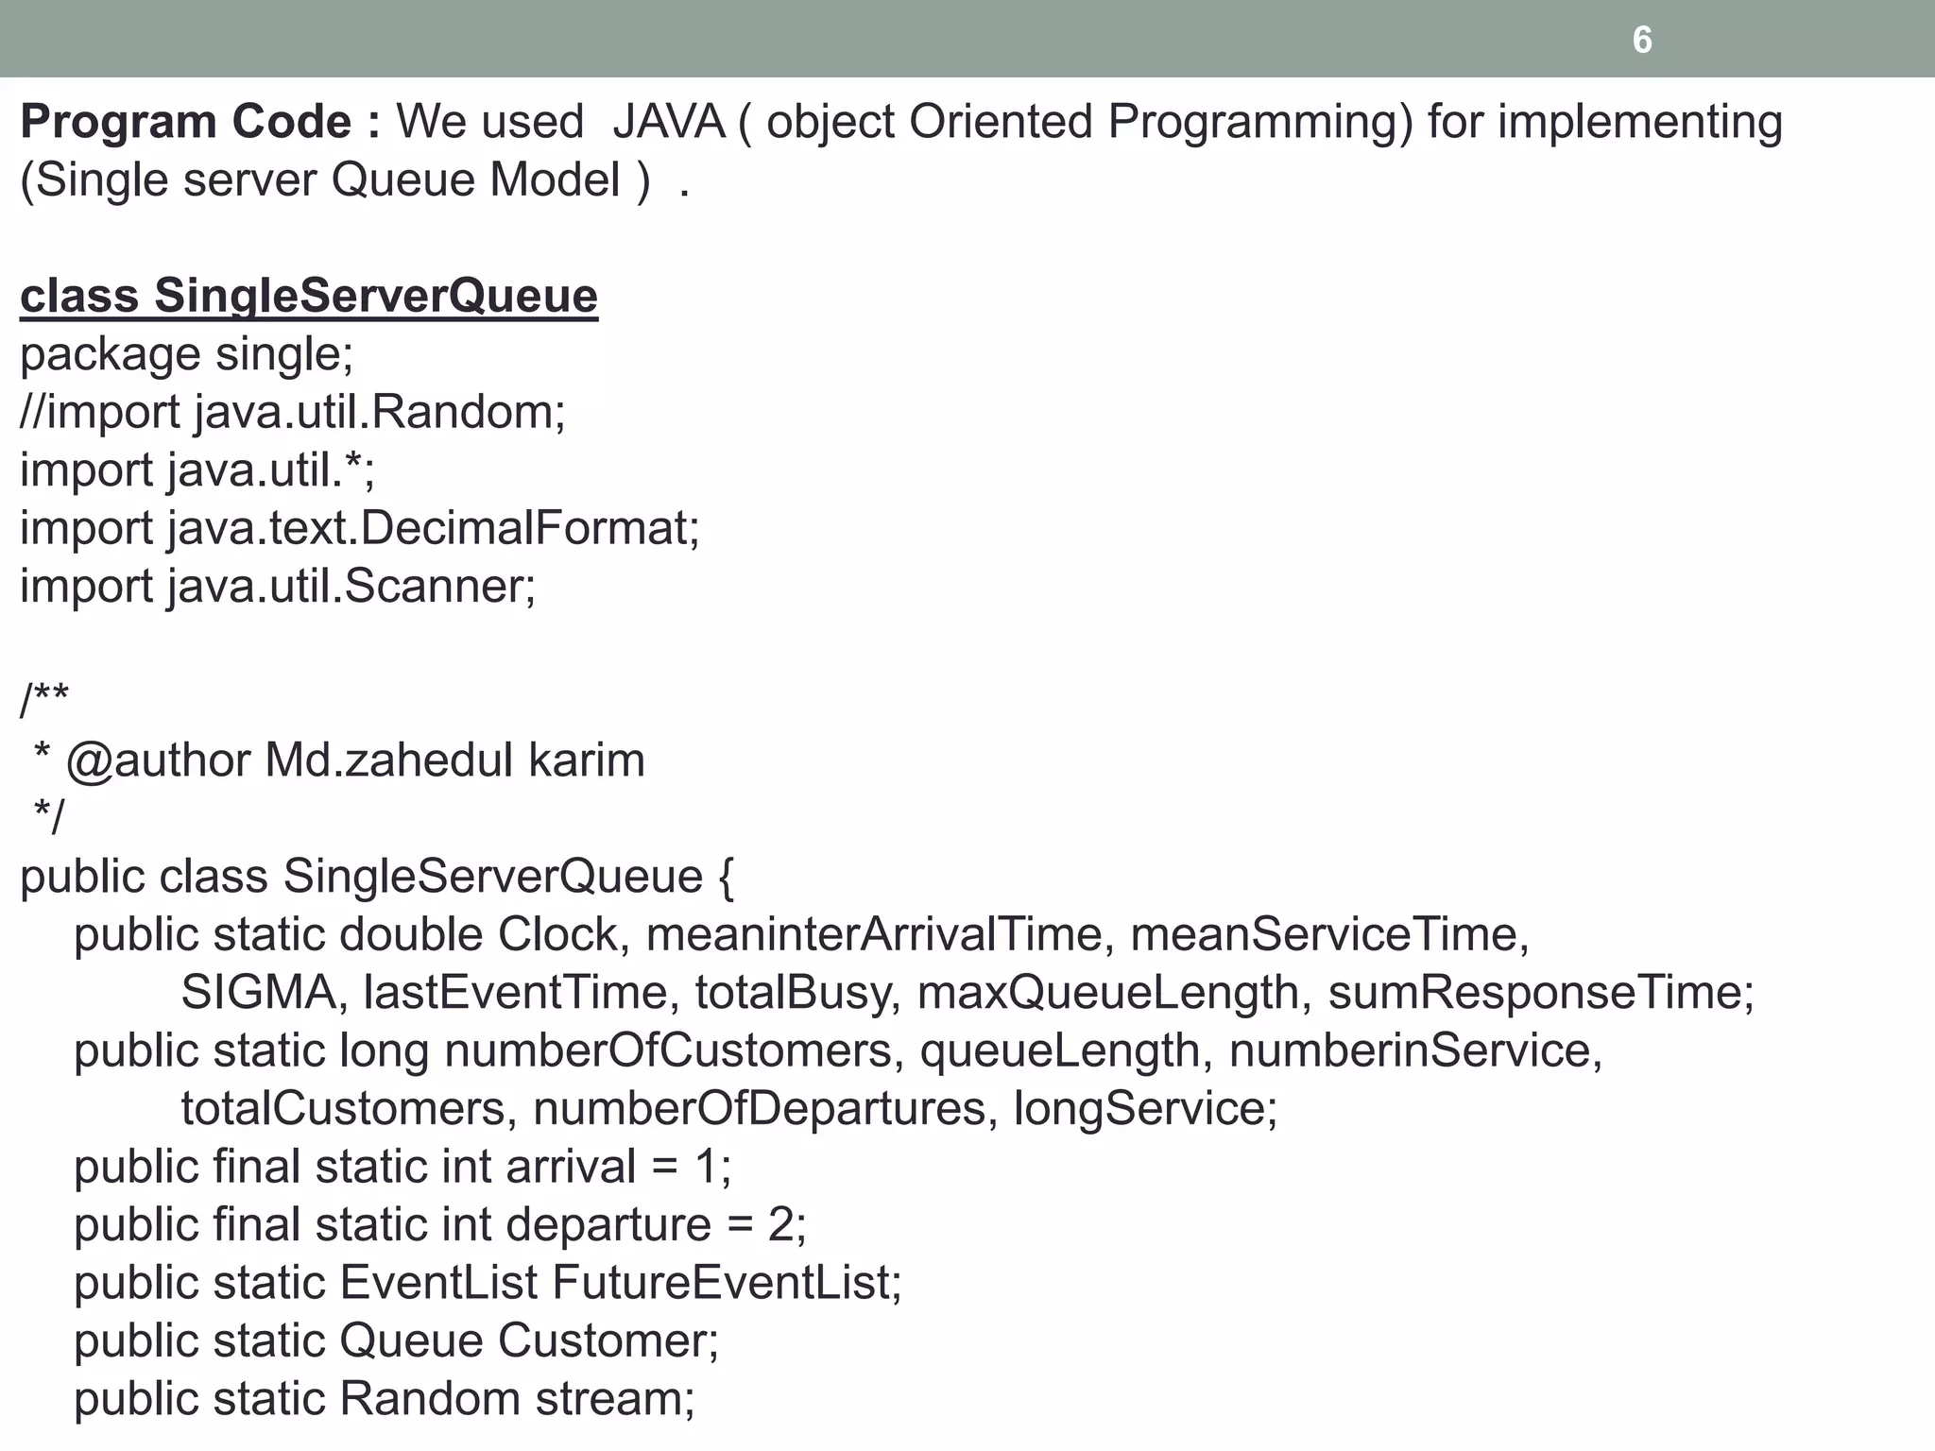Image resolution: width=1935 pixels, height=1451 pixels.
Task: Click the slide number 6
Action: point(1642,41)
